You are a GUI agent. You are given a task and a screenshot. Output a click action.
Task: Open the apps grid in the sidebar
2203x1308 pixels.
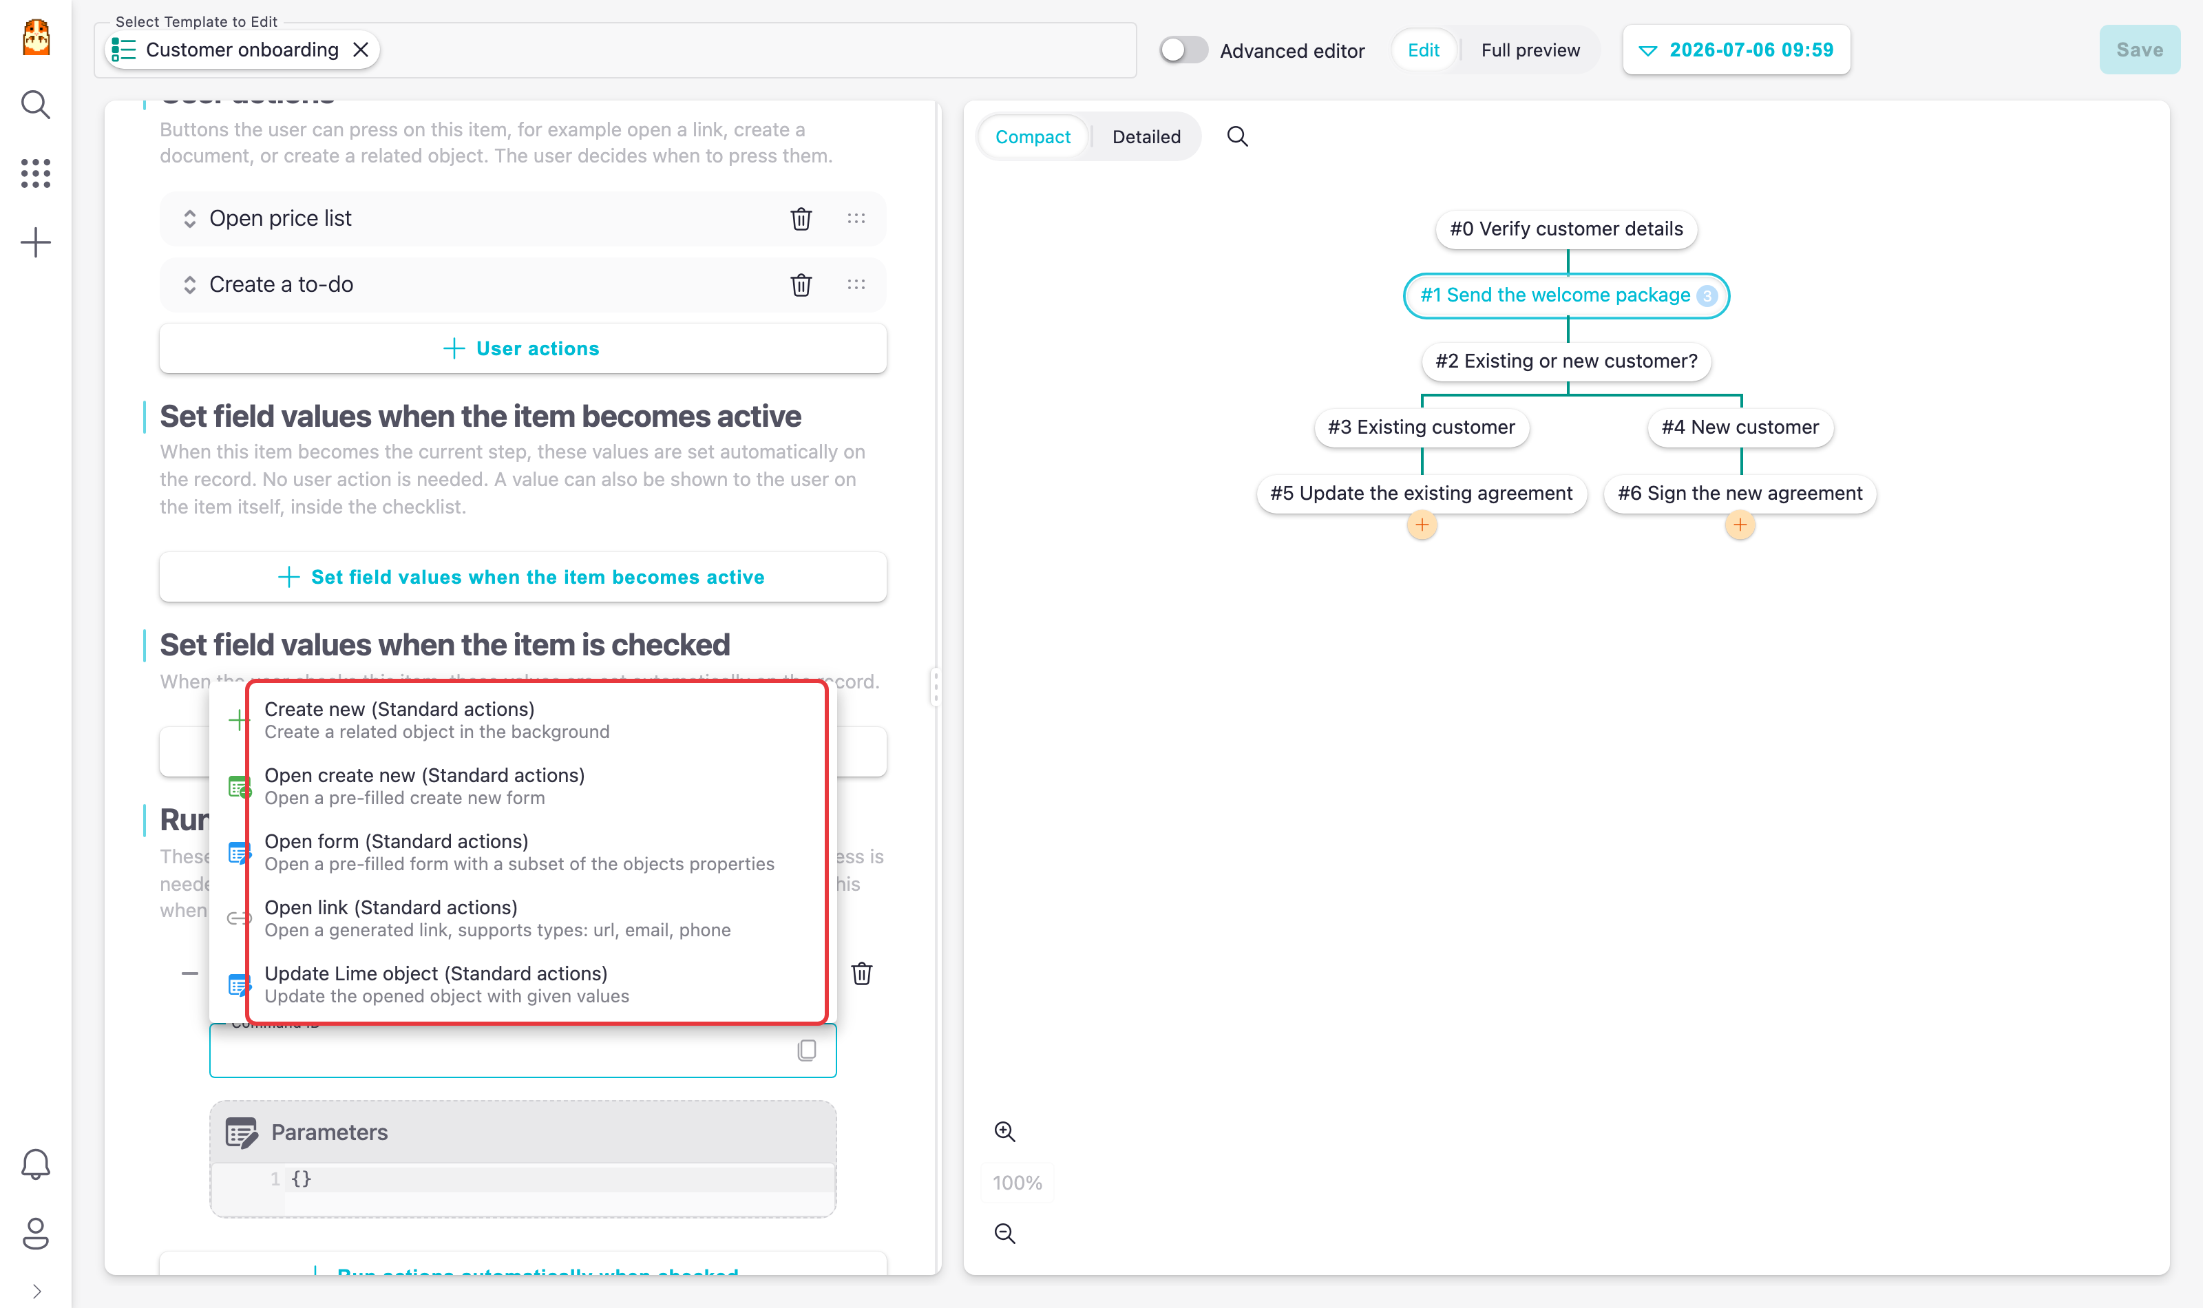pyautogui.click(x=35, y=173)
